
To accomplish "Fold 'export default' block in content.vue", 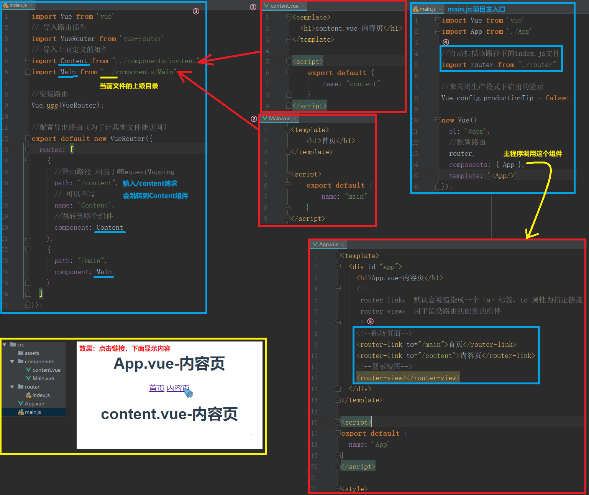I will [x=289, y=73].
